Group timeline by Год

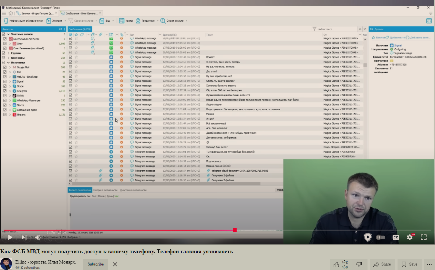tap(94, 196)
